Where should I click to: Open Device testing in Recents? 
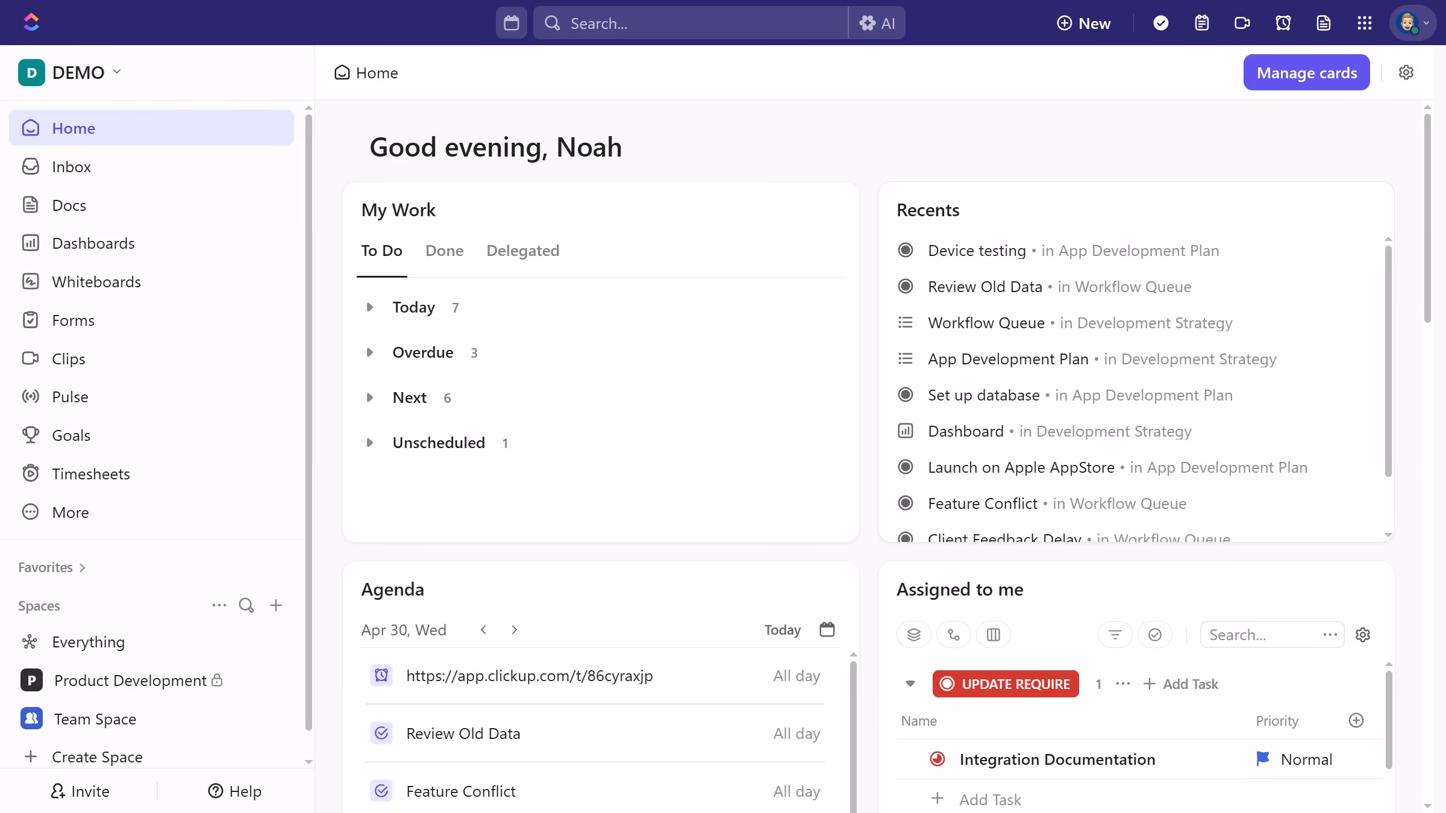click(976, 251)
